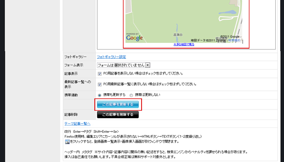The width and height of the screenshot is (284, 162).
Task: Click the 菖蒲田 label on the map
Action: (x=178, y=35)
